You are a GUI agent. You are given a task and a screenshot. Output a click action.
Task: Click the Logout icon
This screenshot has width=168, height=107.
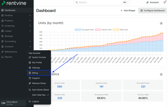(x=30, y=101)
